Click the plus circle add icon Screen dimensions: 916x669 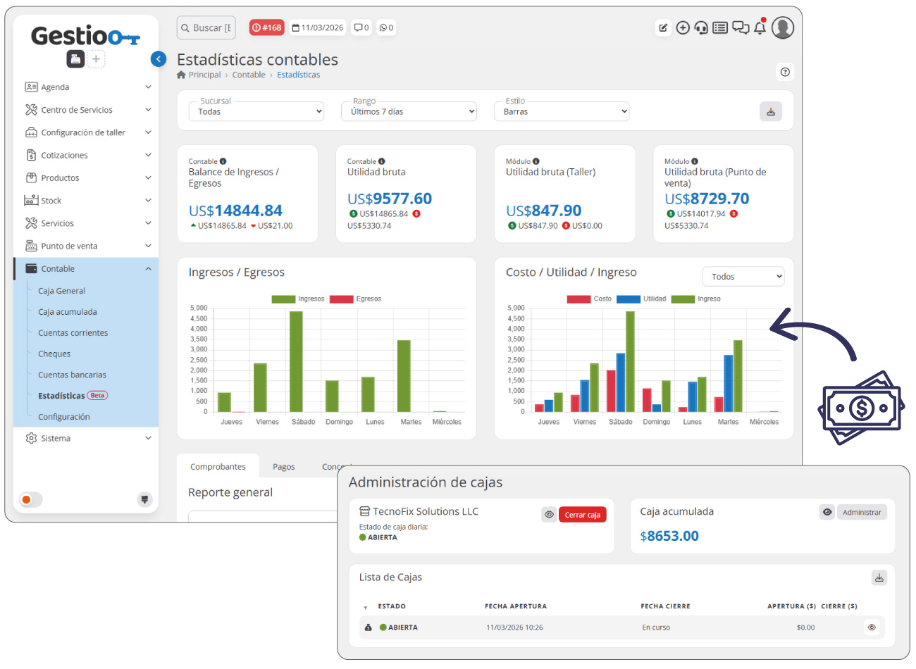click(683, 27)
